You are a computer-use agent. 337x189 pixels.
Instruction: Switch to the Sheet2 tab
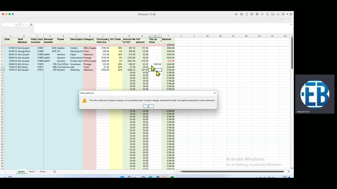[32, 171]
